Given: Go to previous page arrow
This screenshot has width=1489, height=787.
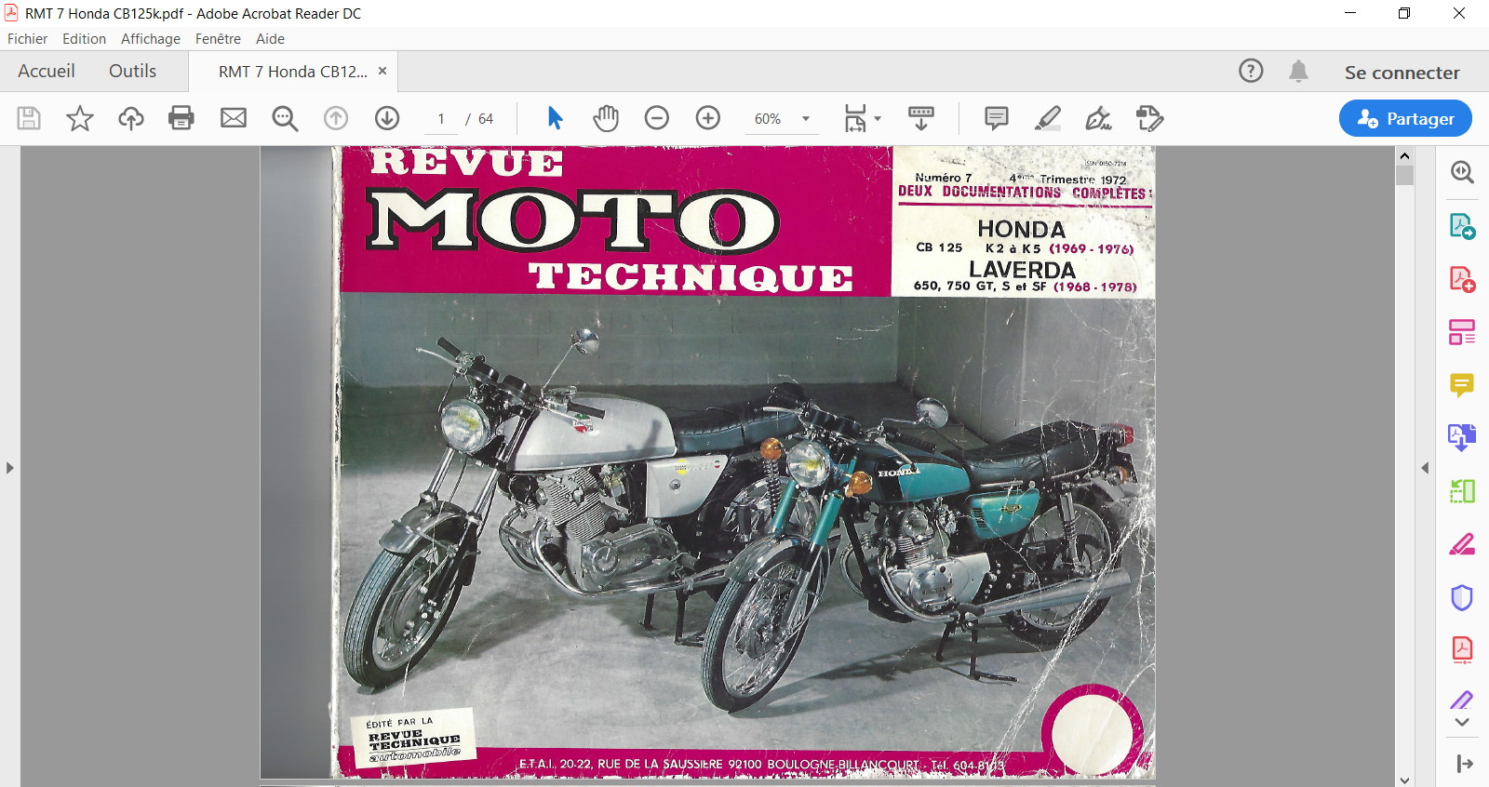Looking at the screenshot, I should tap(336, 118).
